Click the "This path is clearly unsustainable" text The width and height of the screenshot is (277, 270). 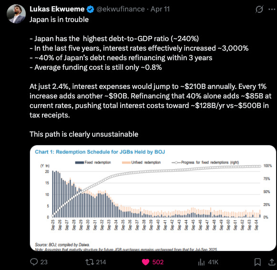(x=84, y=134)
